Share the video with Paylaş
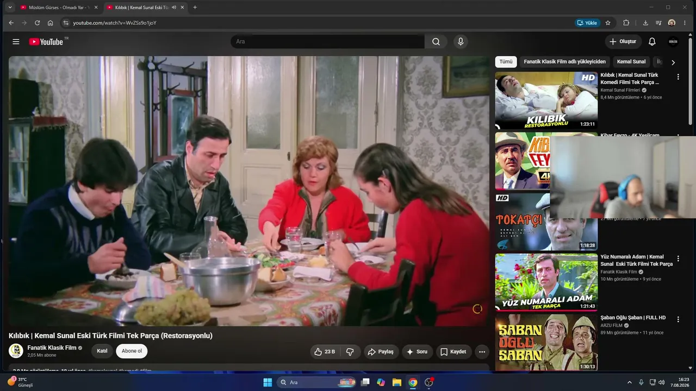 (x=381, y=352)
